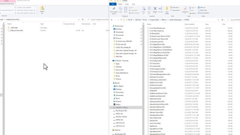
Task: Open My Passport (D:) drive under This PC
Action: click(x=121, y=111)
